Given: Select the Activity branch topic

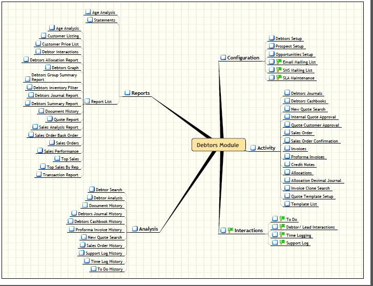Looking at the screenshot, I should tap(266, 148).
